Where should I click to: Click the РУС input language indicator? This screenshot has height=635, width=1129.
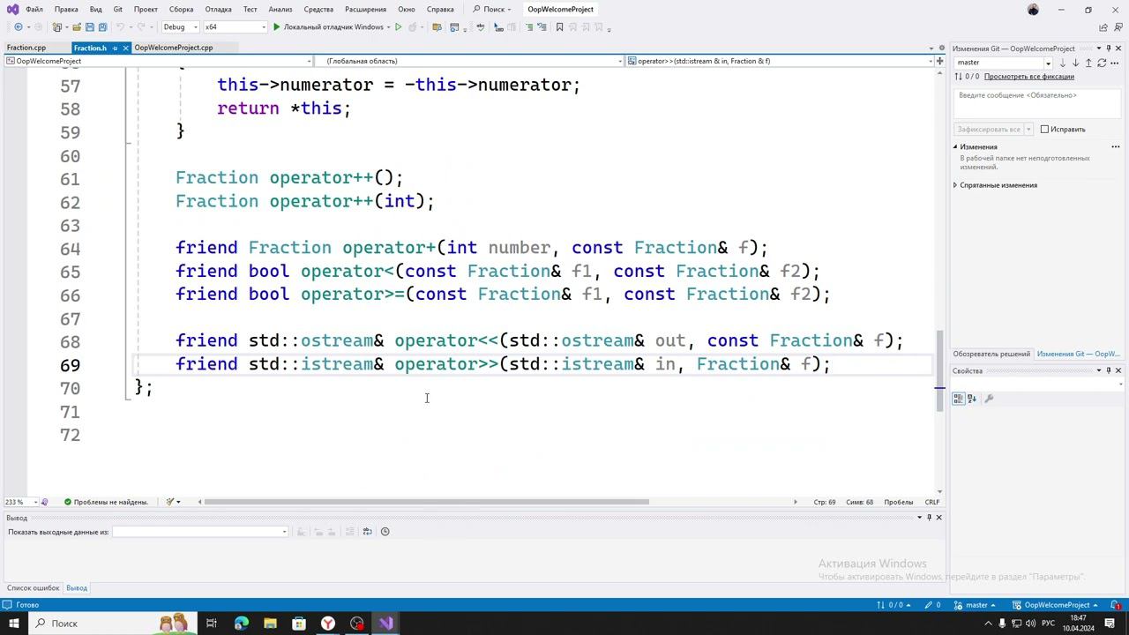point(1049,624)
